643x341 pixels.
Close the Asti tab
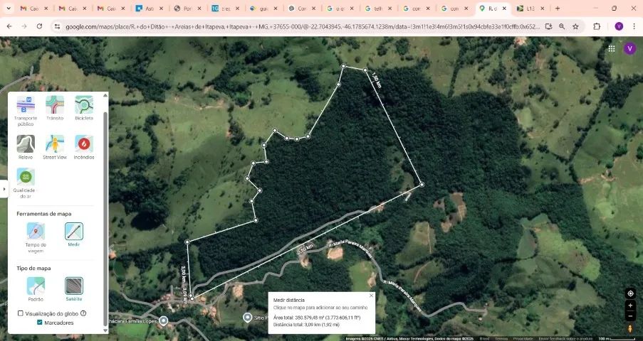[x=161, y=9]
